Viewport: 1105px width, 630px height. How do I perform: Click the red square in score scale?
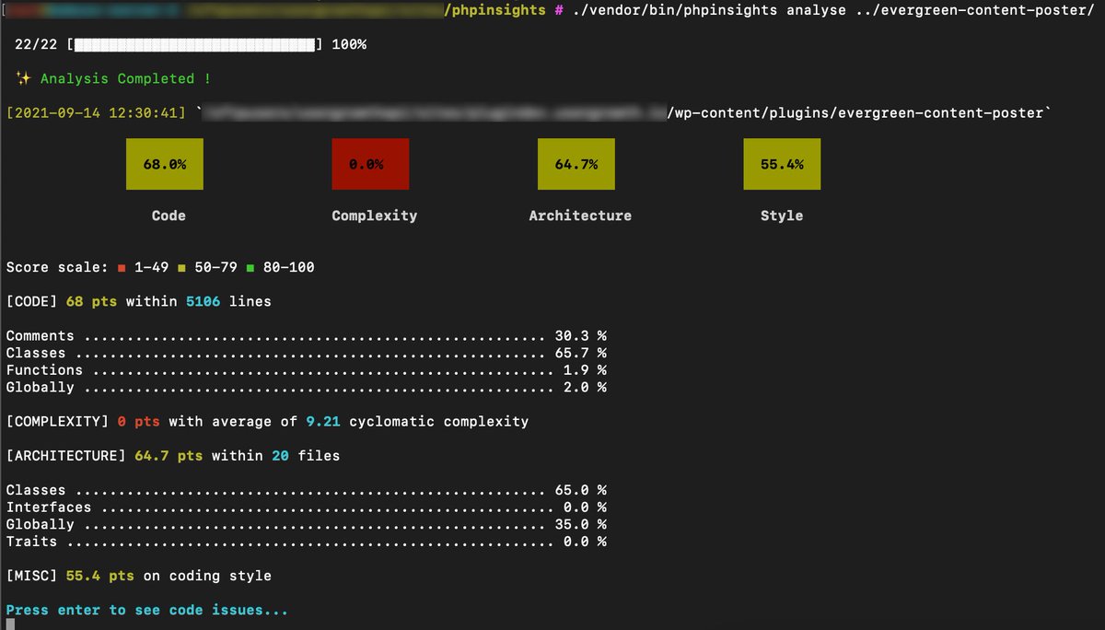tap(122, 268)
